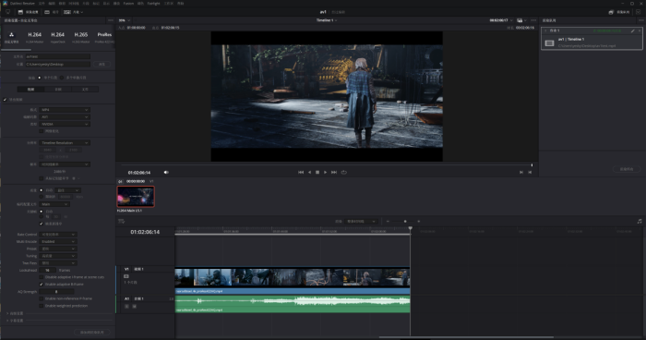This screenshot has width=646, height=340.
Task: Jump to last frame in viewer transport
Action: coord(334,173)
